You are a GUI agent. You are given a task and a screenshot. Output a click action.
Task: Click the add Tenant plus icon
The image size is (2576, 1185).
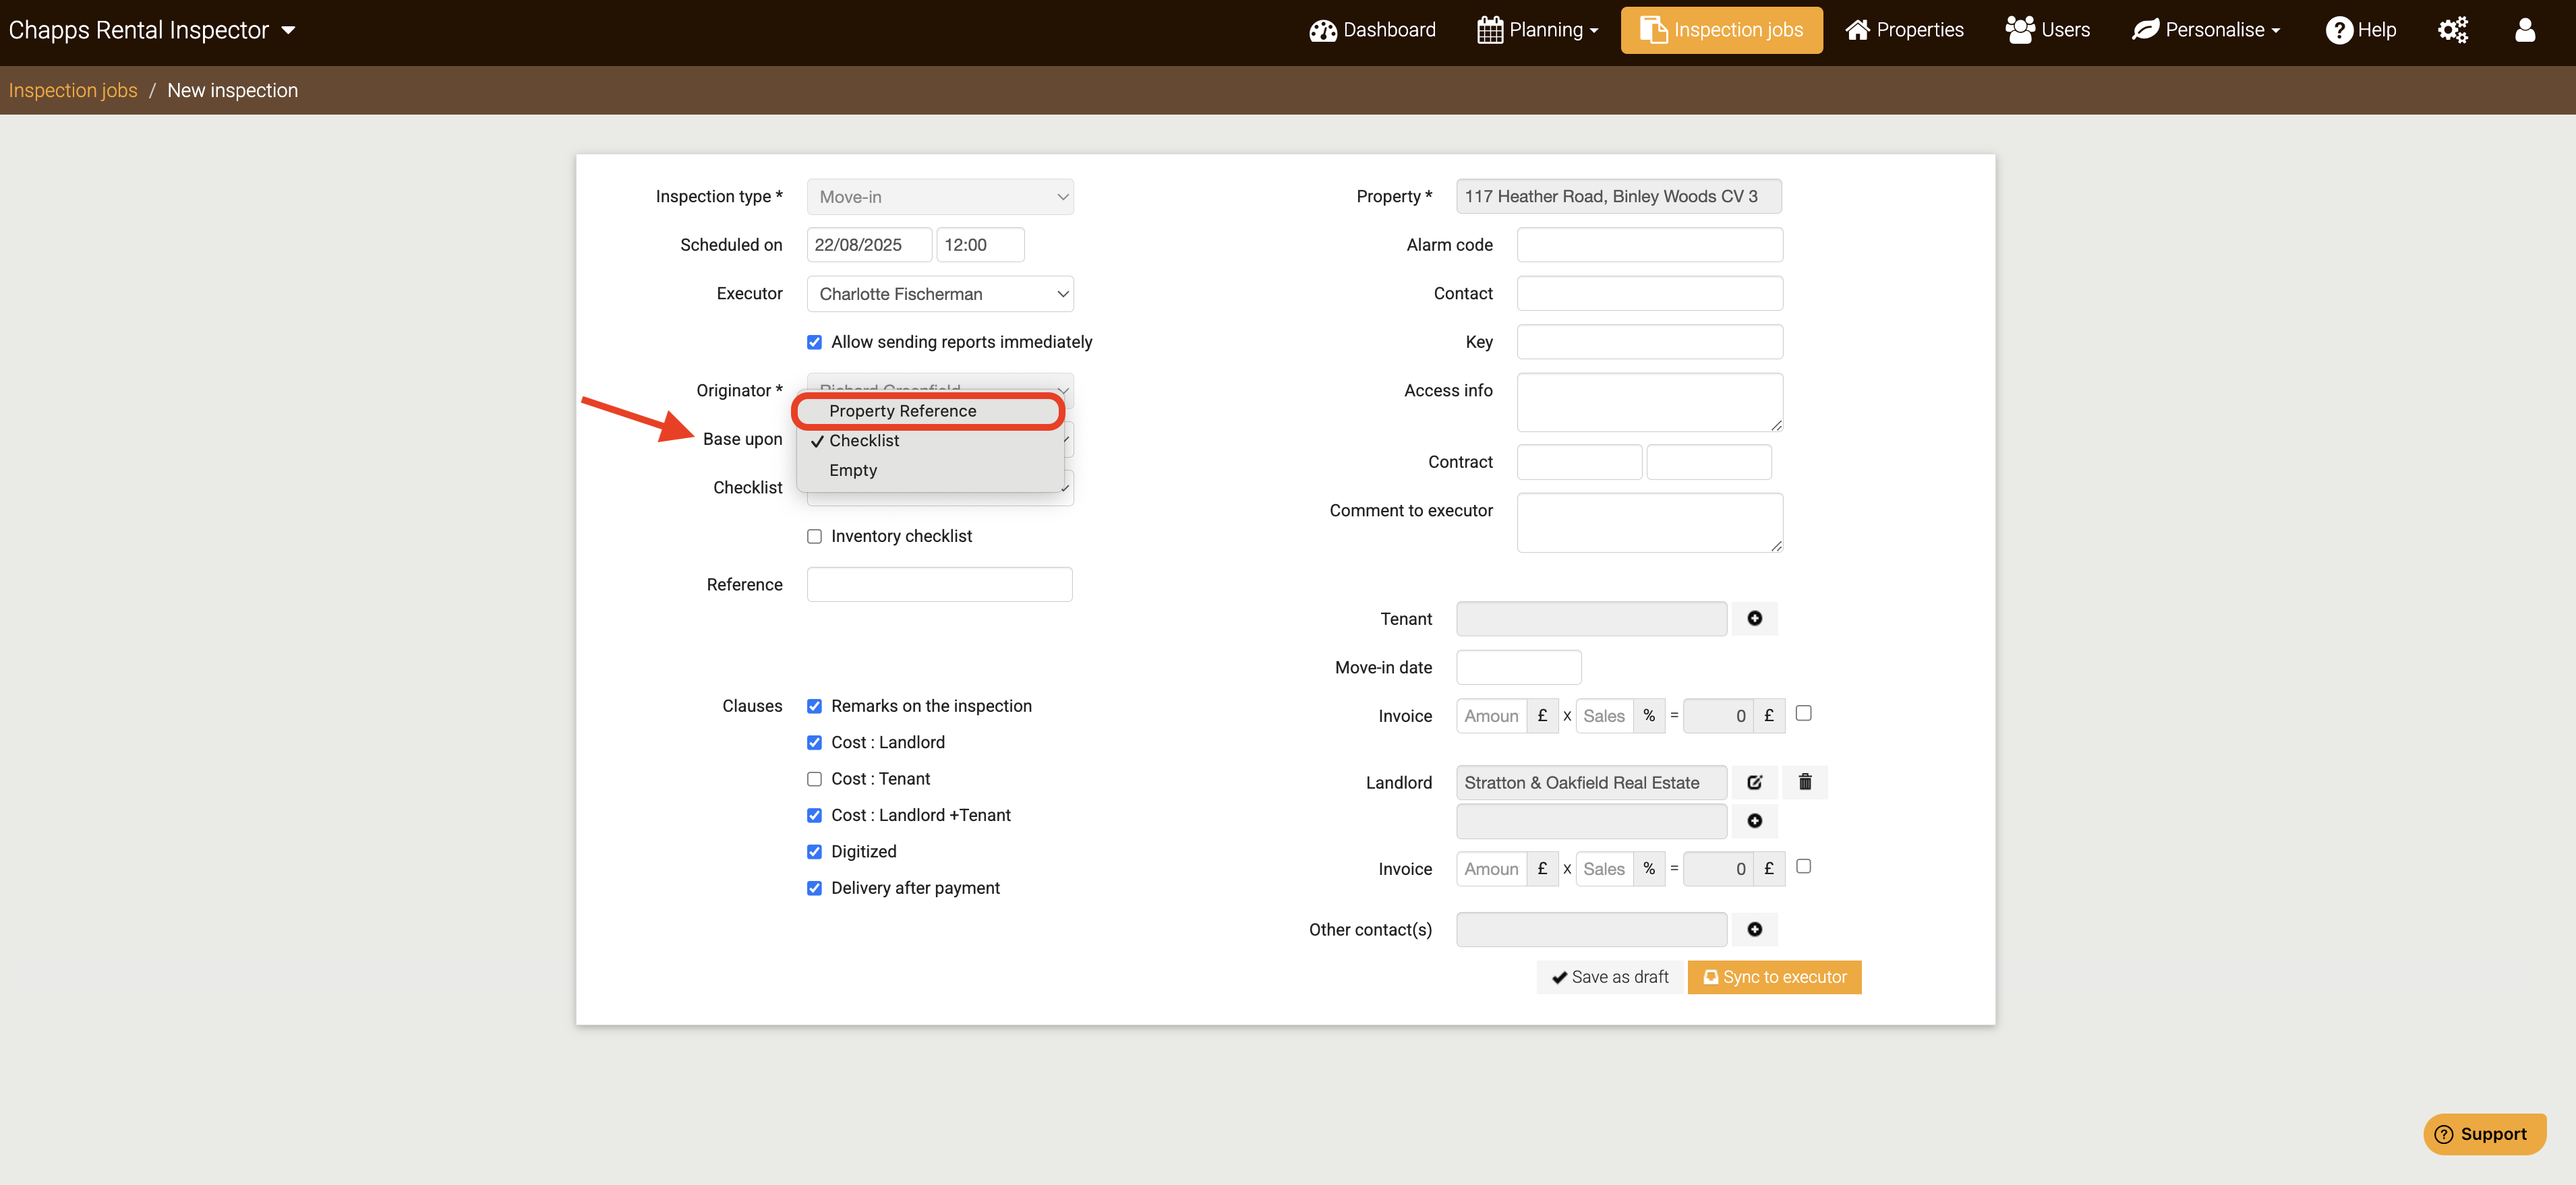(1754, 619)
